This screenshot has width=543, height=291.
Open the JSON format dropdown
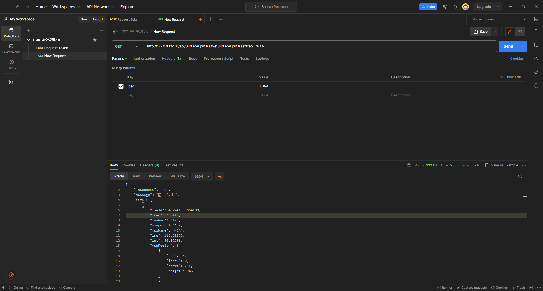click(x=202, y=177)
